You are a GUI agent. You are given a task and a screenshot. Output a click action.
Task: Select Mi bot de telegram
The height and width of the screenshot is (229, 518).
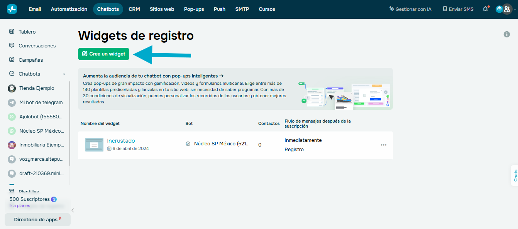41,103
